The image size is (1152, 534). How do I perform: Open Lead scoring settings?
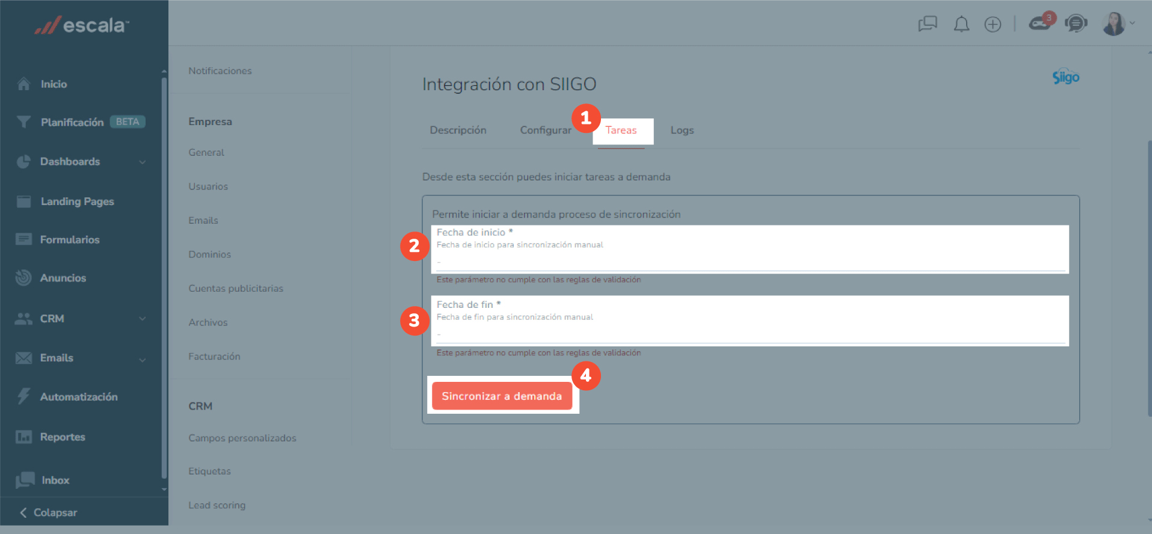217,505
